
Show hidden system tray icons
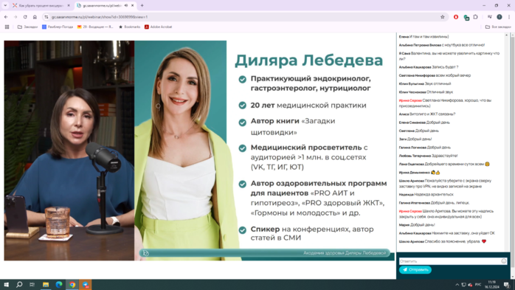[457, 285]
